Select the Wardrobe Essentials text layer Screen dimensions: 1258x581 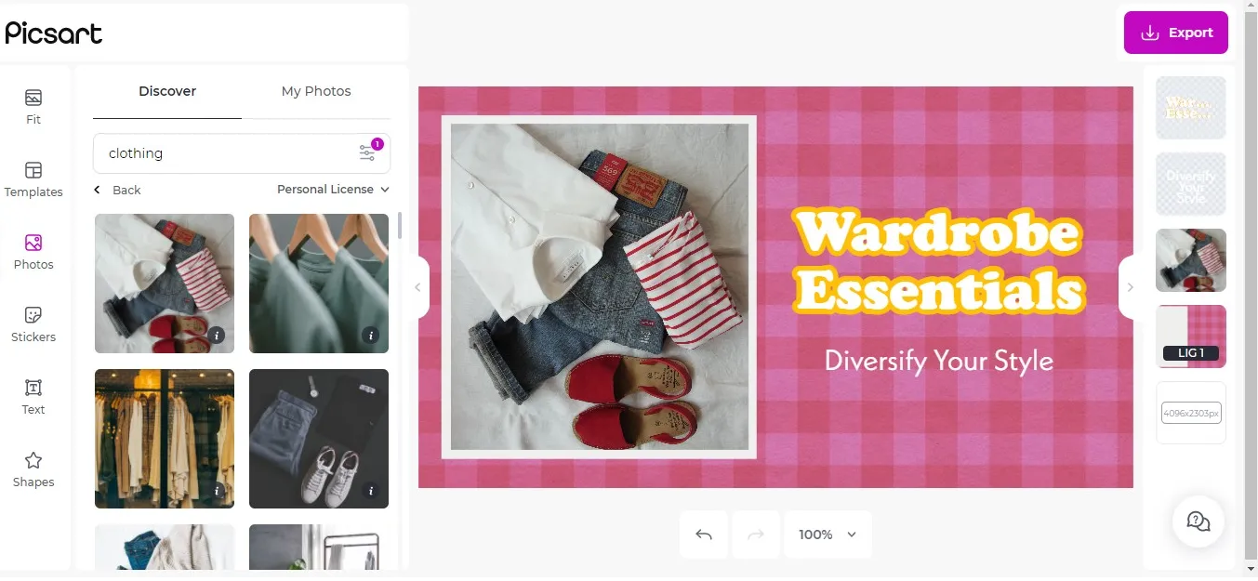coord(1191,108)
